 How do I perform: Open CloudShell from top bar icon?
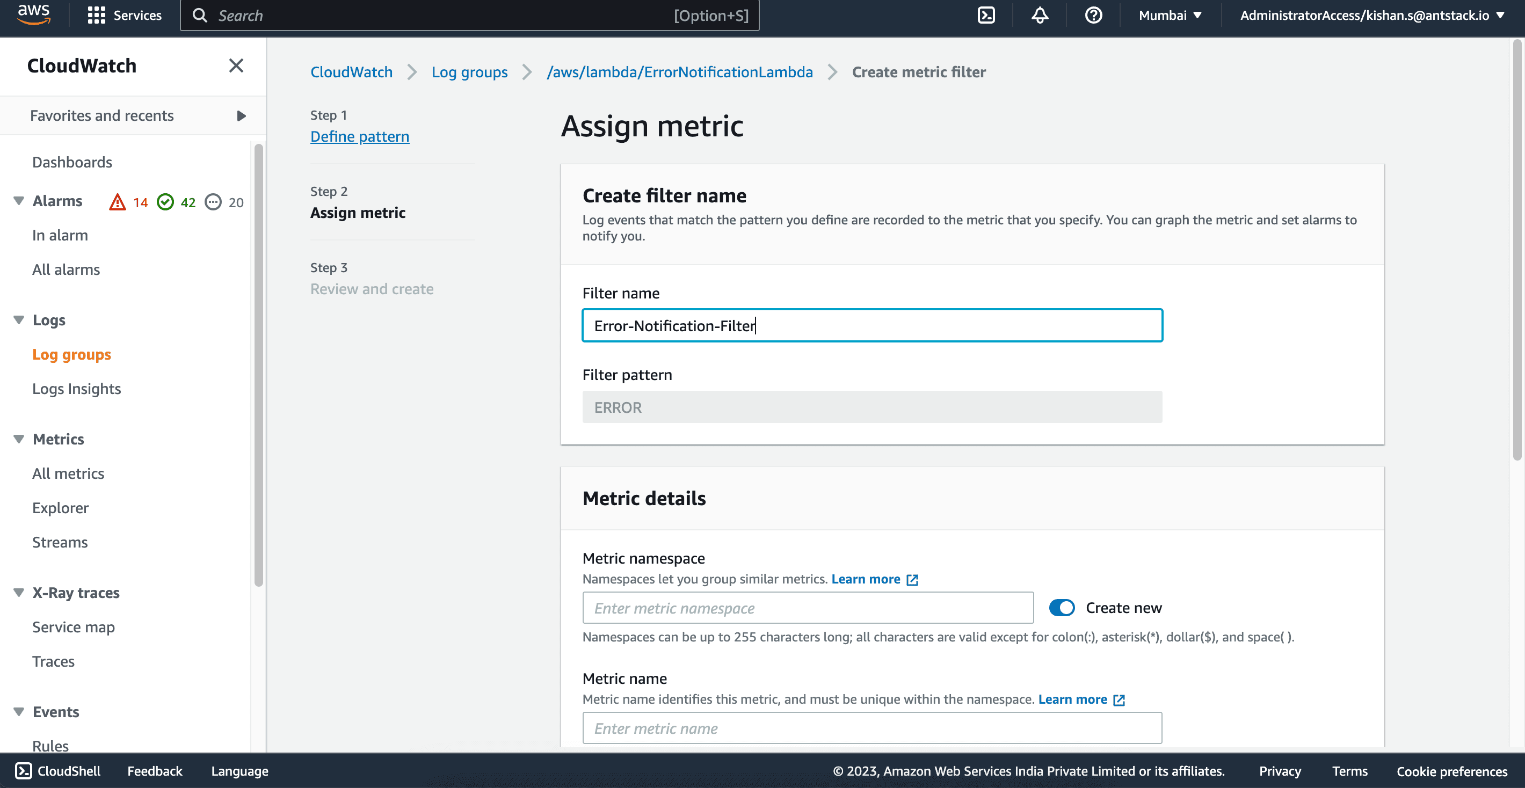986,16
